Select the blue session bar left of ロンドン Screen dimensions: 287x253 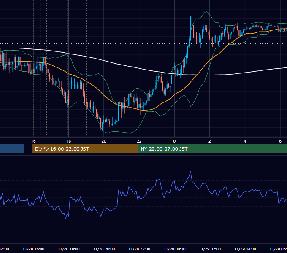tap(12, 149)
